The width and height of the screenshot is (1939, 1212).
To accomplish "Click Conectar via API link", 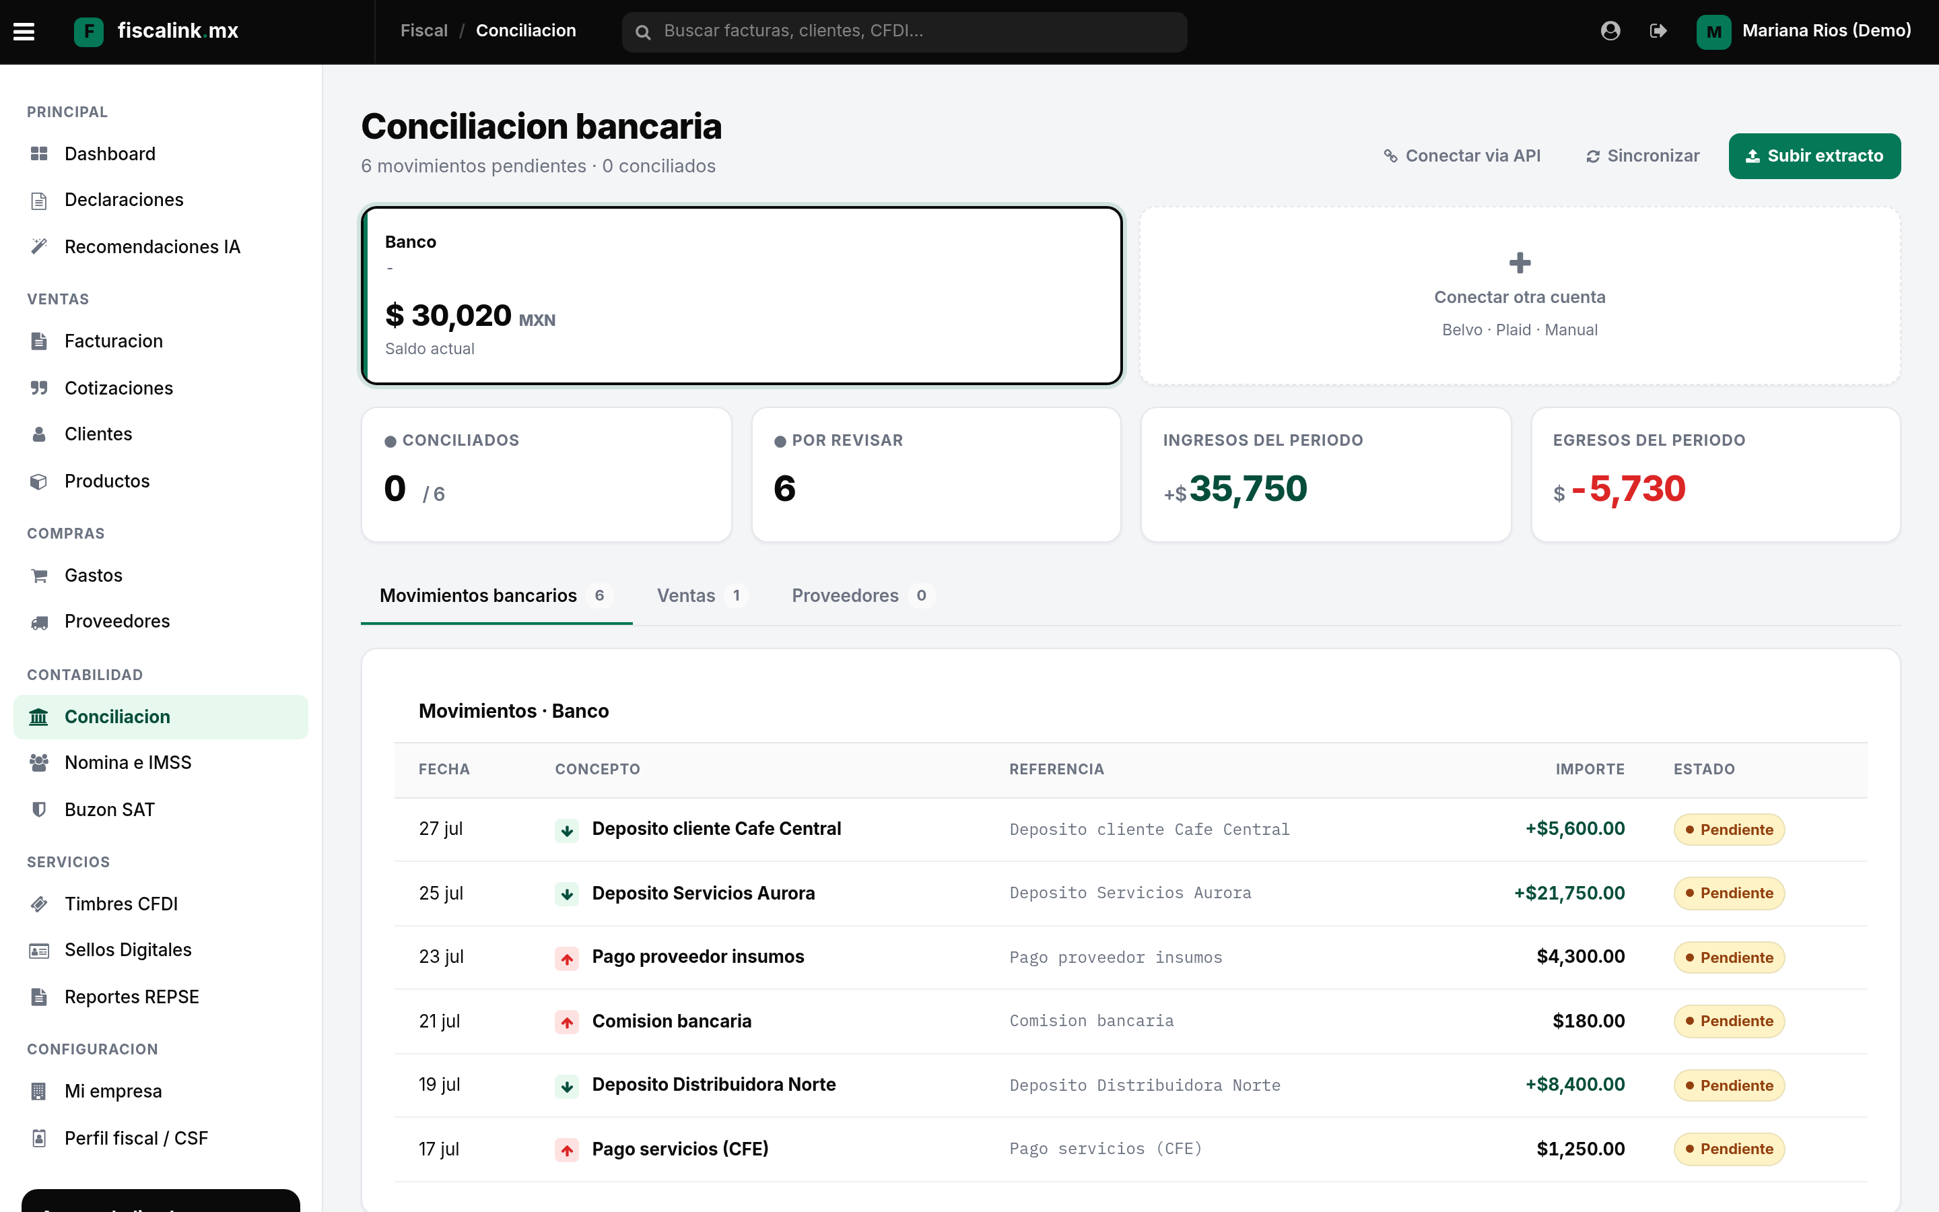I will point(1462,156).
